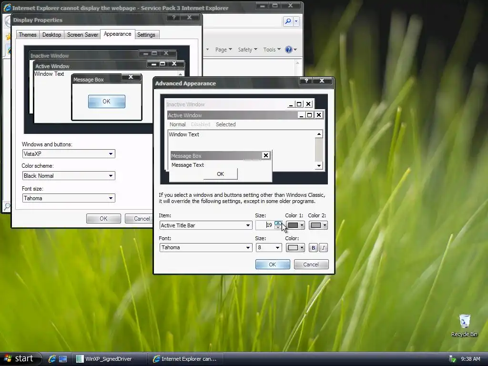Click the Window Text area in Advanced preview

click(184, 134)
